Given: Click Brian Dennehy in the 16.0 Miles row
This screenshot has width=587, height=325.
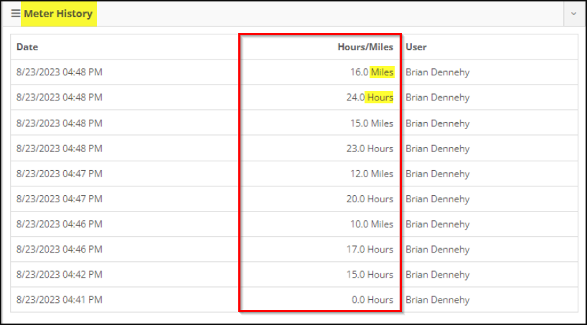Looking at the screenshot, I should [438, 72].
